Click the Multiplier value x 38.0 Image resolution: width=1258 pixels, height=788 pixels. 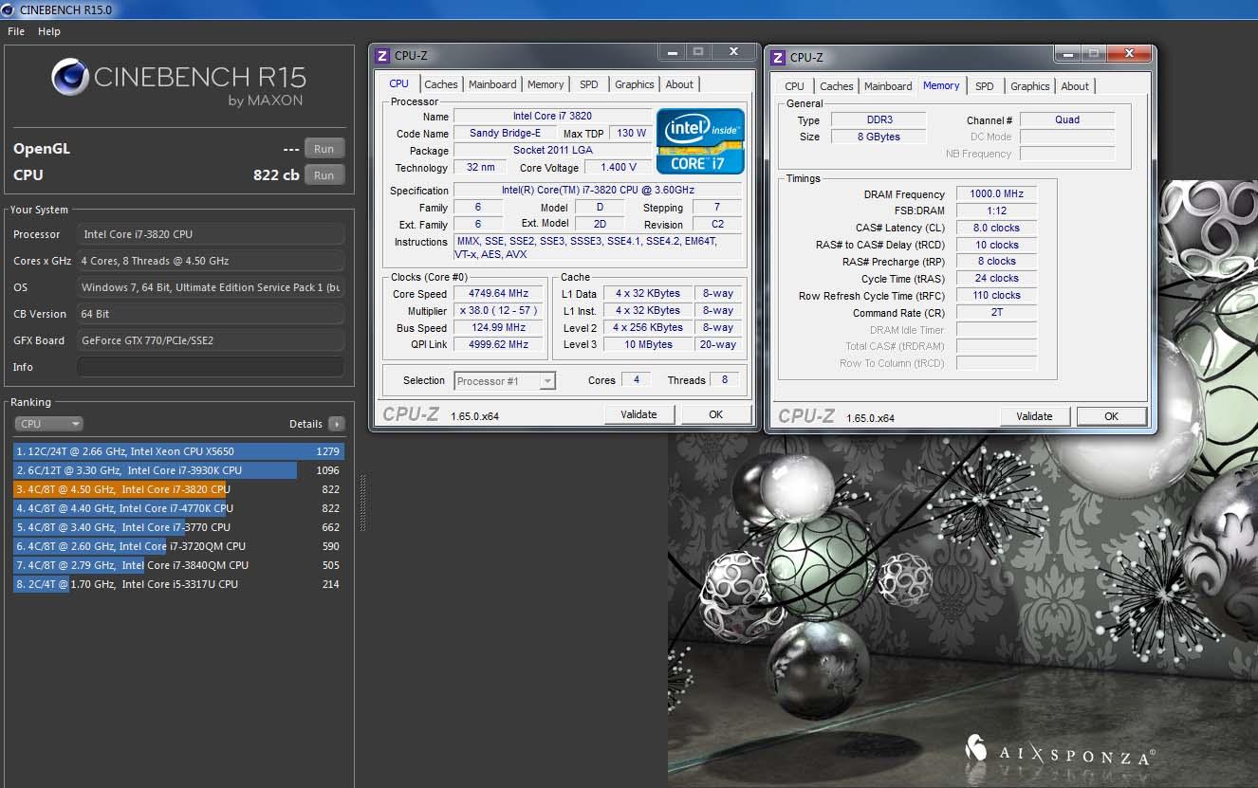point(498,311)
